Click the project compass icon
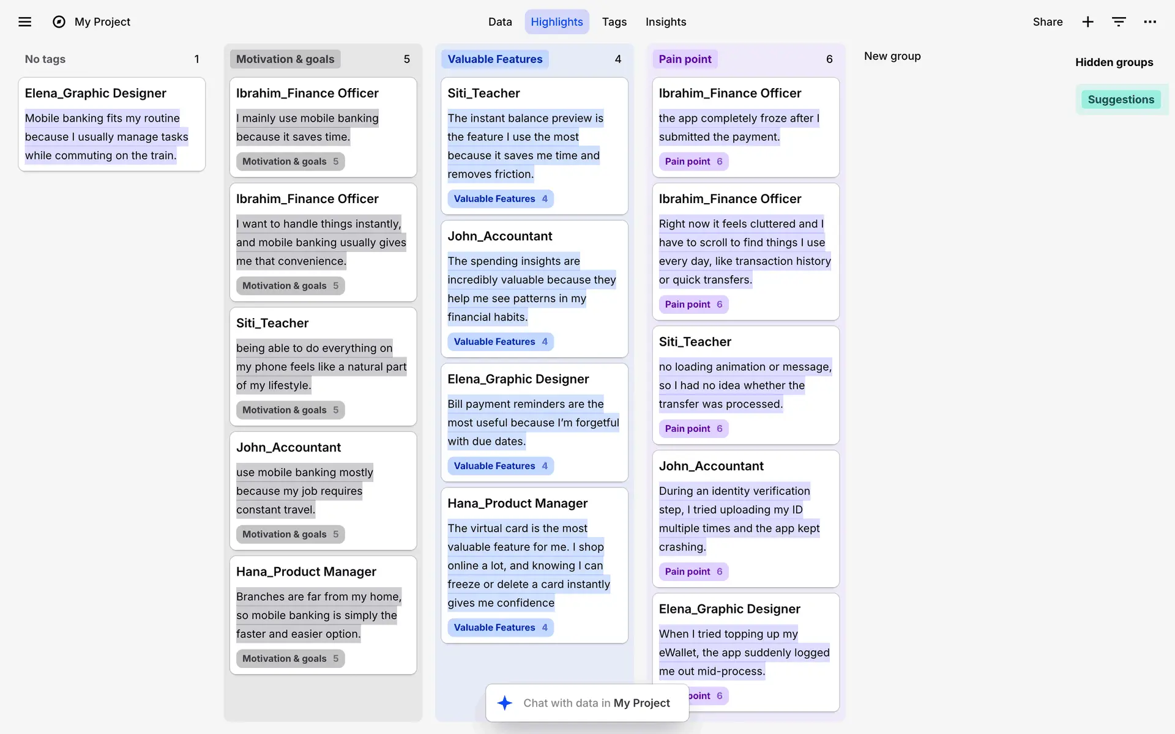The width and height of the screenshot is (1175, 734). (x=59, y=22)
